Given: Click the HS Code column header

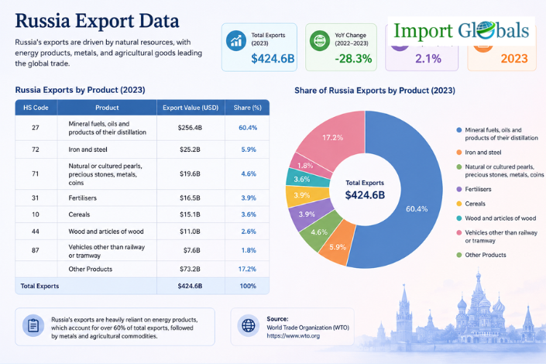Looking at the screenshot, I should pyautogui.click(x=36, y=108).
